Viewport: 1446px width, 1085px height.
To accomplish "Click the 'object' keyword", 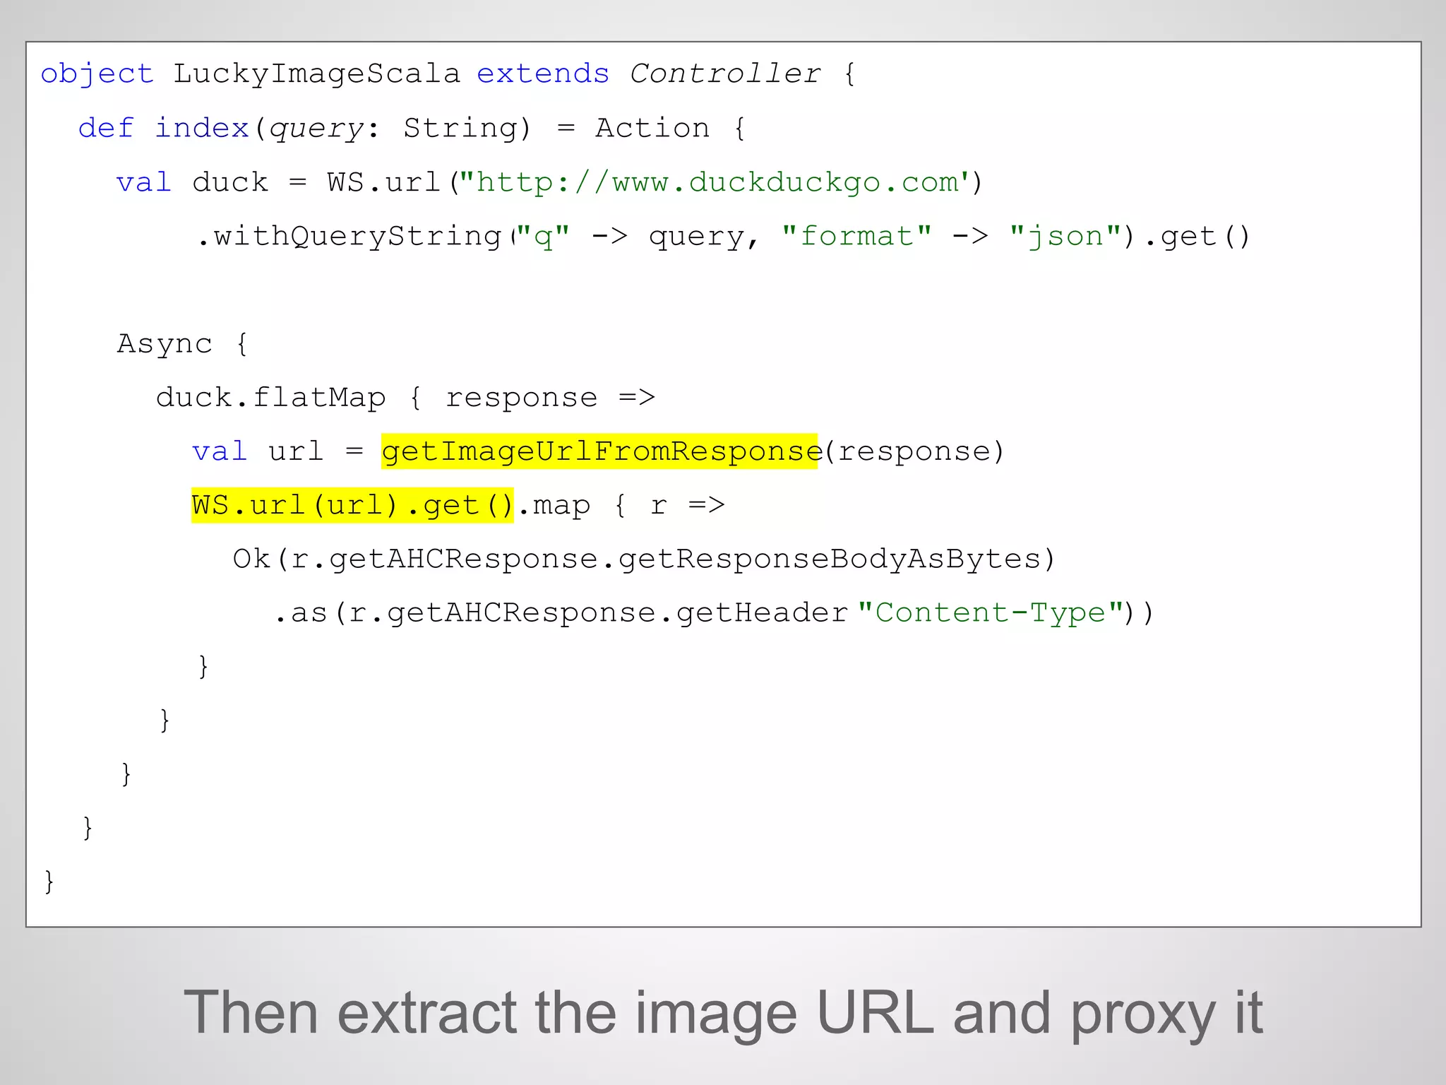I will click(97, 74).
